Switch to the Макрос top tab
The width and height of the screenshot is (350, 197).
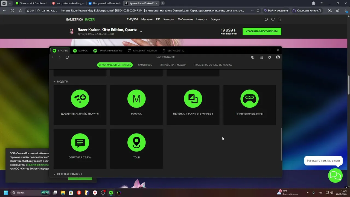point(80,51)
